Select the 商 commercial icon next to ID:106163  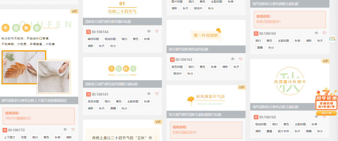click(172, 60)
